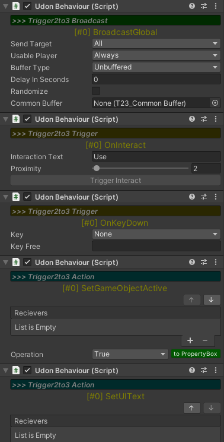Uncheck enable box of OnKeyDown Udon Behaviour
Viewport: 224px width, 442px height.
point(27,197)
